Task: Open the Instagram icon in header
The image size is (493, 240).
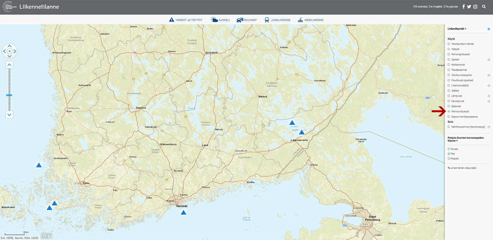Action: pos(475,7)
